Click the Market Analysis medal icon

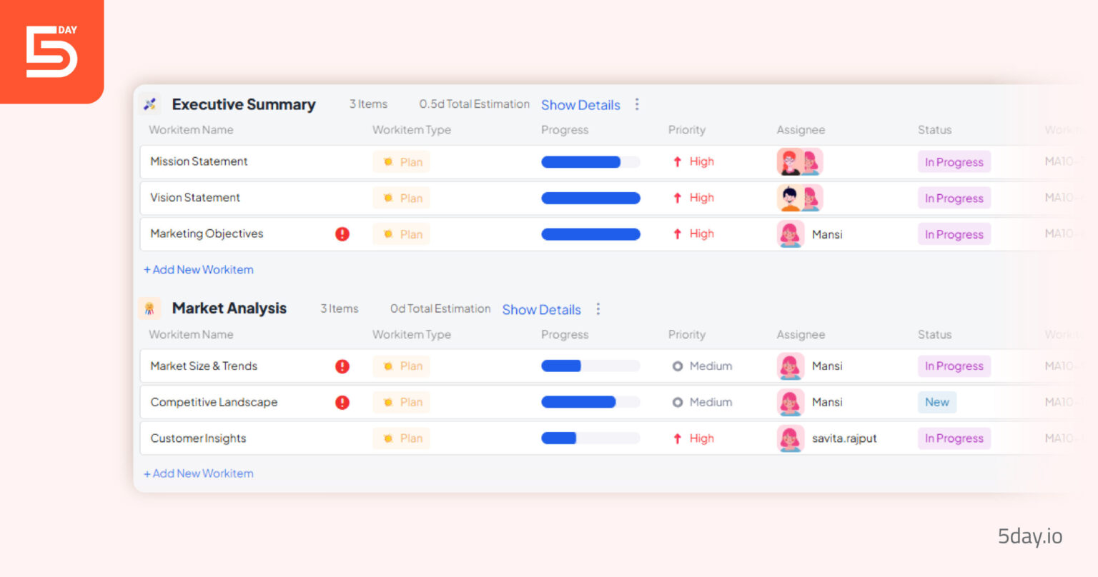(149, 308)
